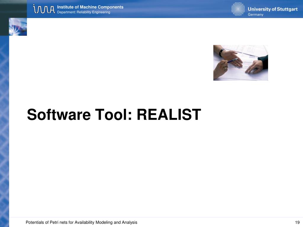Select the 'Institute of Machine Components' text
303x227 pixels.
[90, 7]
